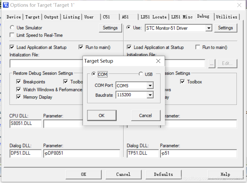247x183 pixels.
Task: Toggle Breakpoints checkbox
Action: (x=19, y=82)
